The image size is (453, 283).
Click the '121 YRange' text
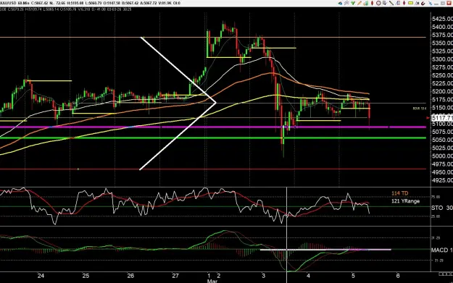405,201
